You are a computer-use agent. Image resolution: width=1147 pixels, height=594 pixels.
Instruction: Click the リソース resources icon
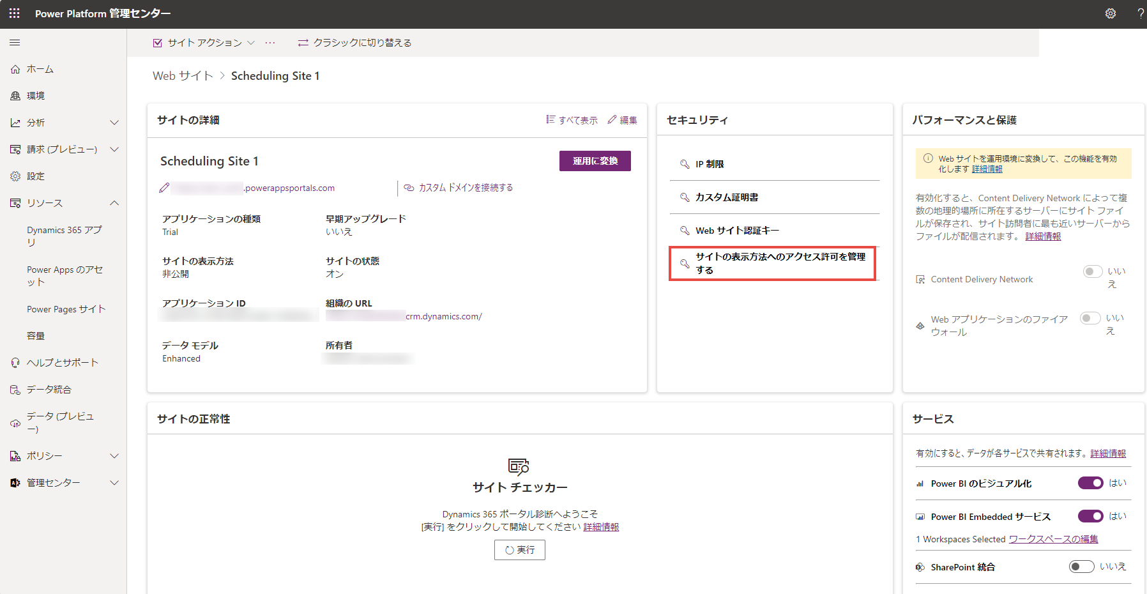(15, 203)
